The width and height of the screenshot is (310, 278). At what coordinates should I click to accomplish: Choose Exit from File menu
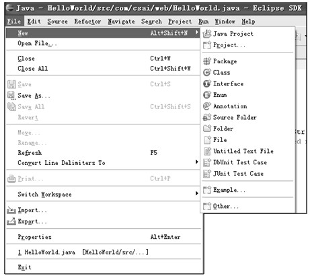(103, 267)
